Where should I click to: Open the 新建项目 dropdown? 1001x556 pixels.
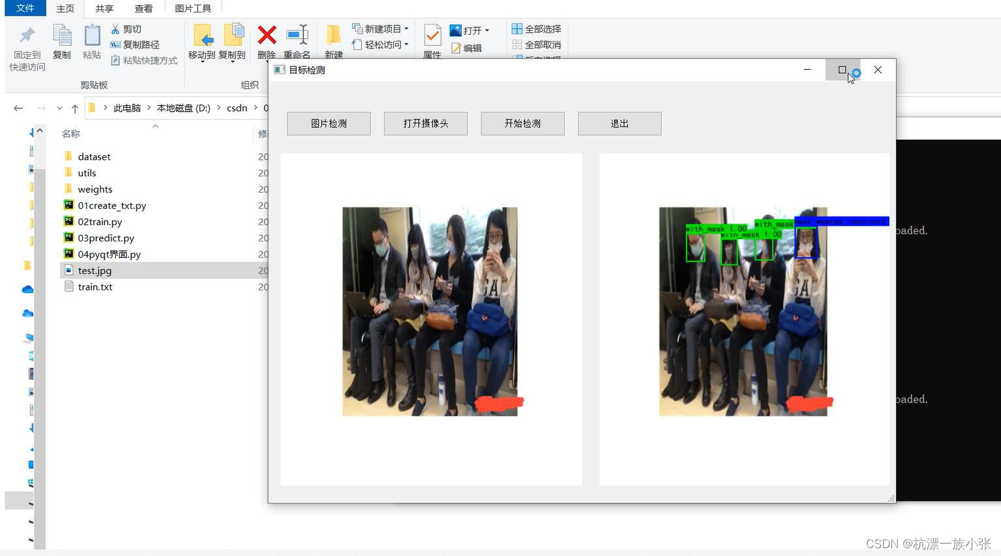[380, 29]
